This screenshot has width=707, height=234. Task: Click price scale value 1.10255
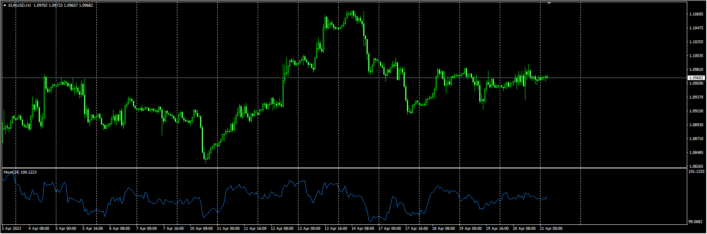696,42
